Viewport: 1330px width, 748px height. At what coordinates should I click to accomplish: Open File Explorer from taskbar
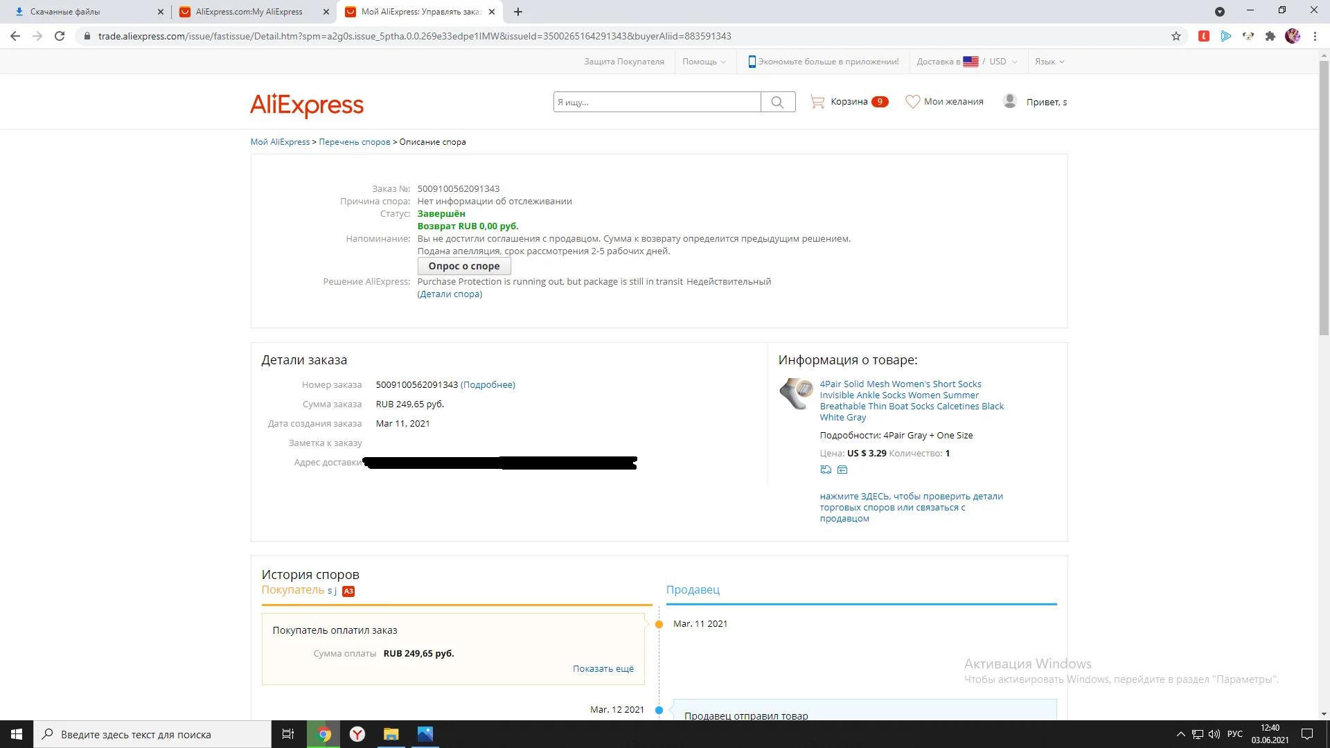pos(391,734)
